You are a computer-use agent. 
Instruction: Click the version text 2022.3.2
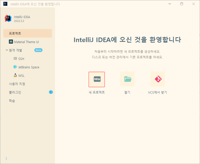point(19,21)
